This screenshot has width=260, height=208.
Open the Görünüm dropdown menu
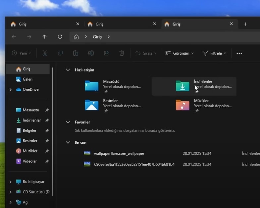[x=180, y=53]
